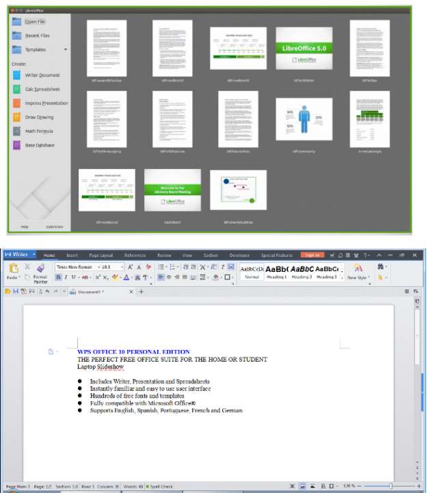Toggle Italic formatting
This screenshot has height=493, width=430.
pyautogui.click(x=66, y=277)
